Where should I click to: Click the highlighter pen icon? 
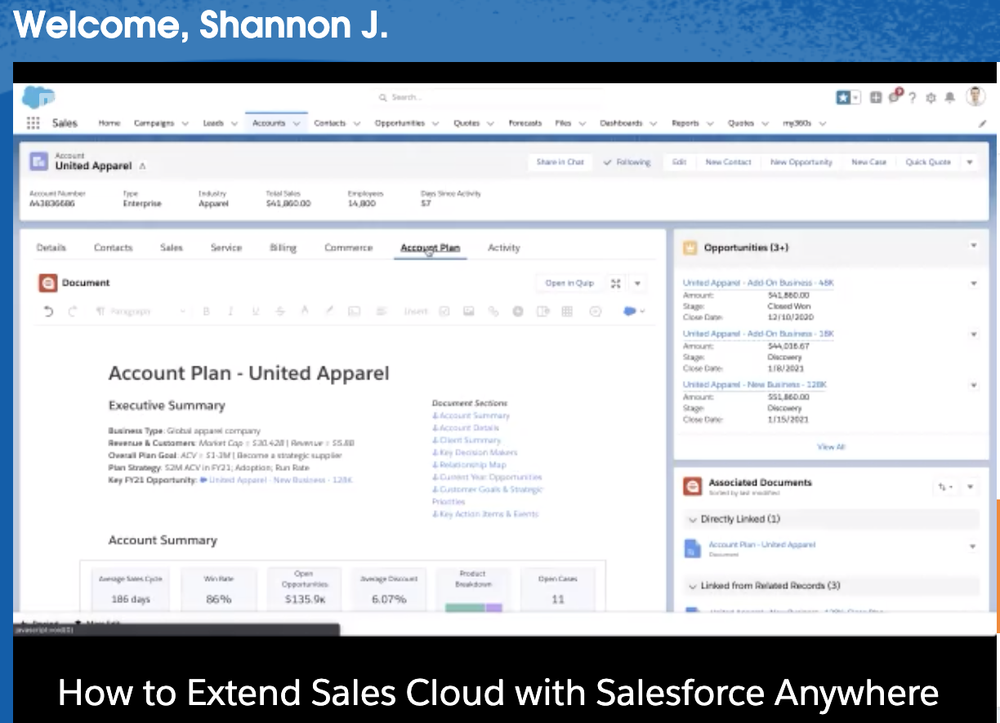(x=330, y=311)
